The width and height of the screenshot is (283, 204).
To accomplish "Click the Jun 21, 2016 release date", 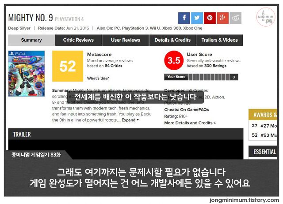I will point(77,28).
